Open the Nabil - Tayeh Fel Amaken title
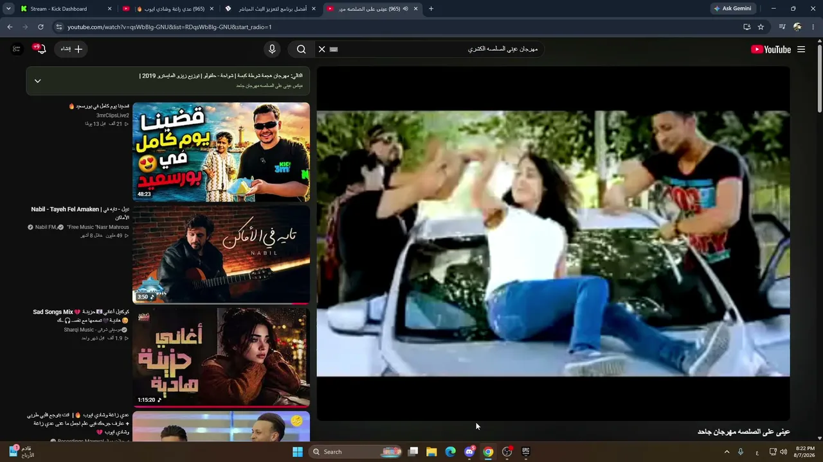 pyautogui.click(x=80, y=213)
